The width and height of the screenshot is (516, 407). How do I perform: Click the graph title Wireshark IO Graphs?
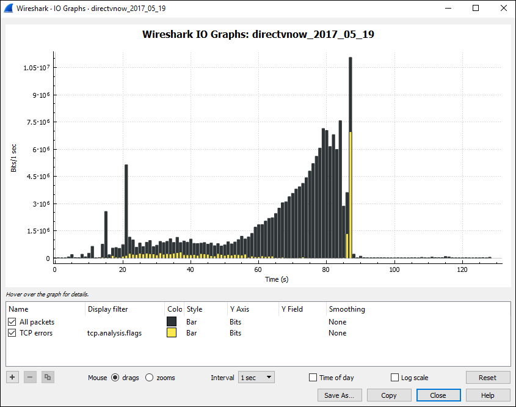tap(258, 34)
